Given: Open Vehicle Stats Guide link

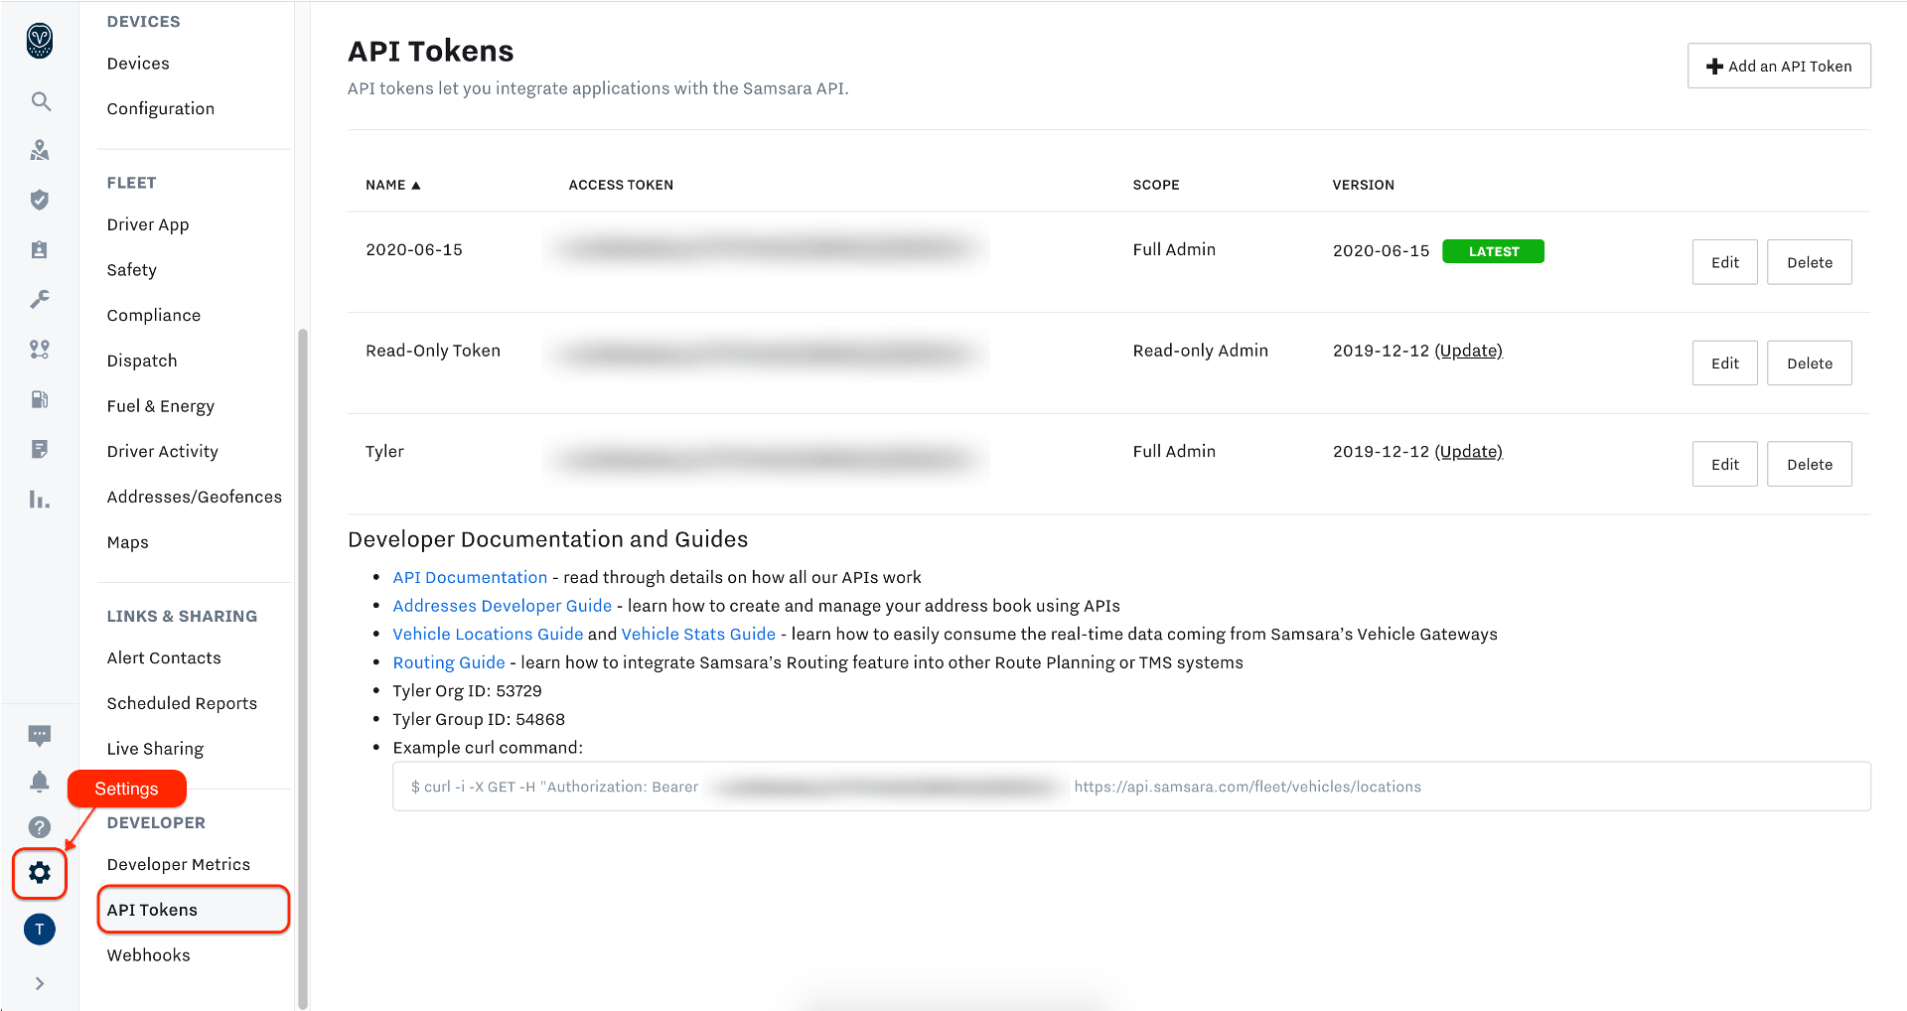Looking at the screenshot, I should [698, 634].
